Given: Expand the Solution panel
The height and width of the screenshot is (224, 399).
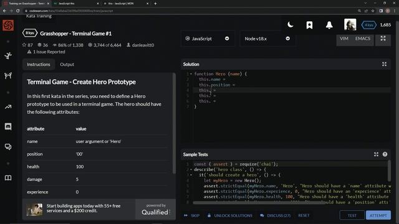Looking at the screenshot, I should (384, 64).
